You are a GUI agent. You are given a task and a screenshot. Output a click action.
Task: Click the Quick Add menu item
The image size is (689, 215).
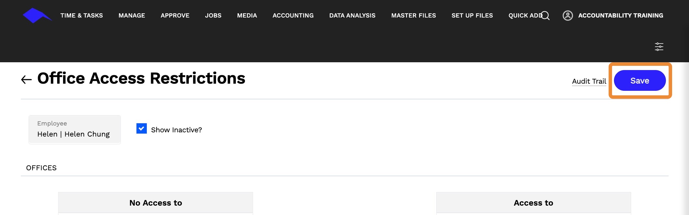[525, 16]
